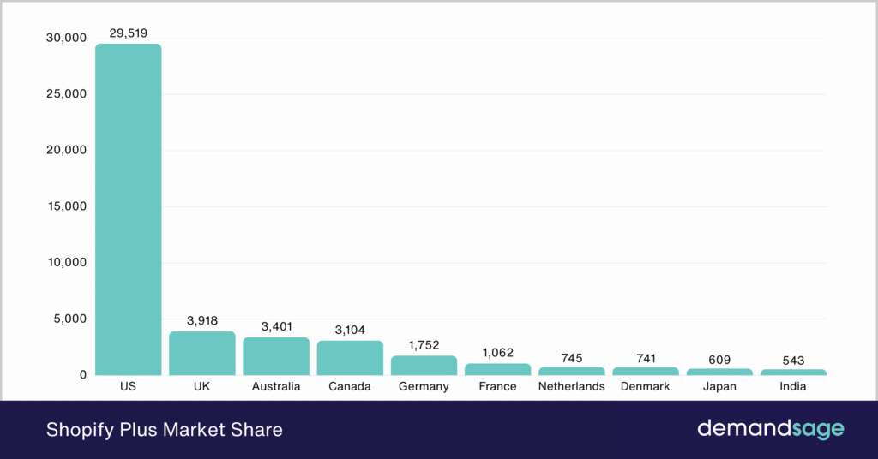878x459 pixels.
Task: Click the India axis label
Action: click(793, 386)
